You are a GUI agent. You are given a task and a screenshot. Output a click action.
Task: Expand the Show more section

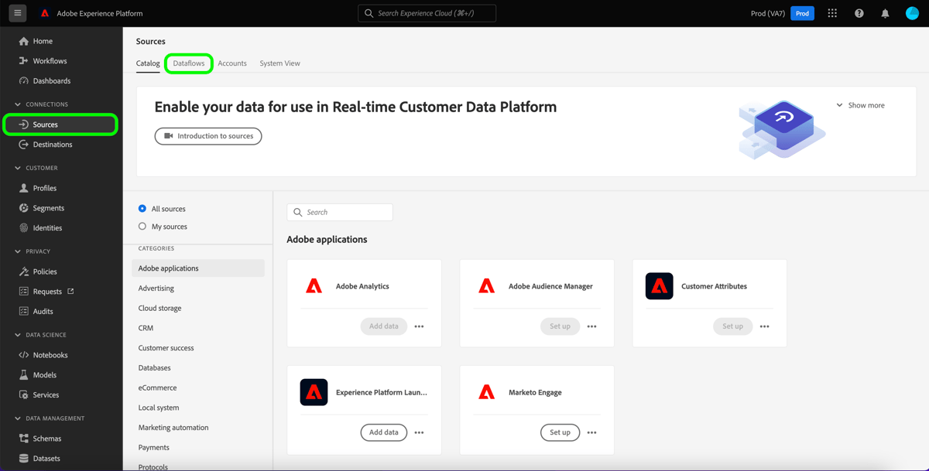pos(860,104)
